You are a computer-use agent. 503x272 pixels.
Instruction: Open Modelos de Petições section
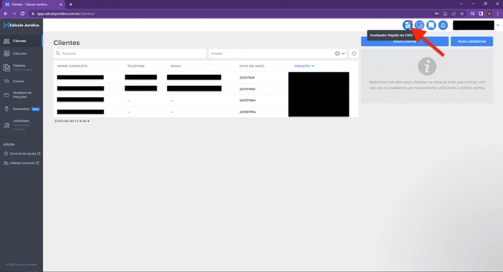(x=22, y=94)
